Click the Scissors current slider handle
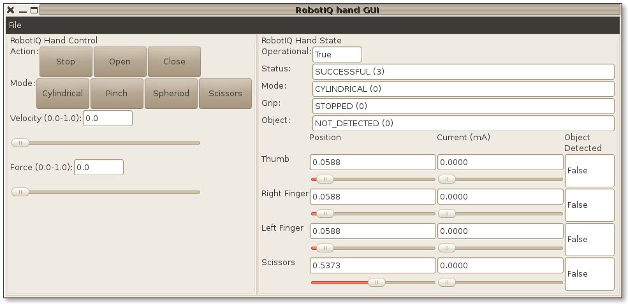The height and width of the screenshot is (304, 628). click(446, 283)
